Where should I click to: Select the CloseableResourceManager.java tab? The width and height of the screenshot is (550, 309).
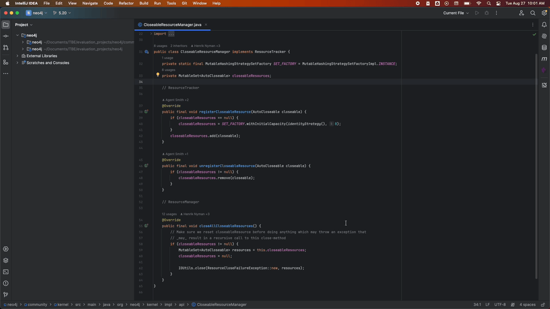click(172, 25)
